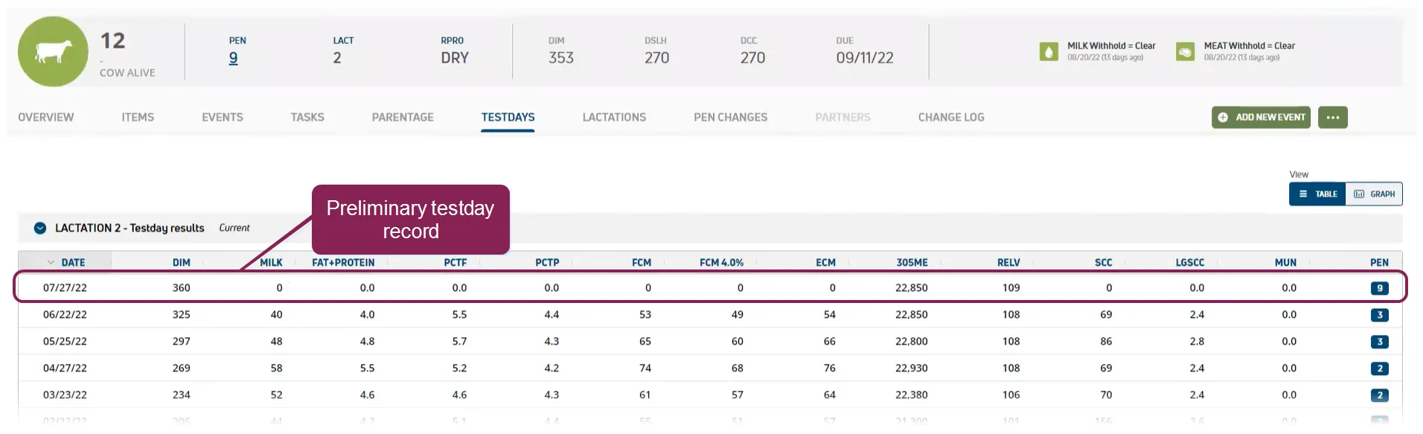The height and width of the screenshot is (434, 1423).
Task: Select the 05/25/22 date cell
Action: (65, 341)
